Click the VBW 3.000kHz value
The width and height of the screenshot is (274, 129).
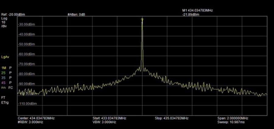point(104,122)
